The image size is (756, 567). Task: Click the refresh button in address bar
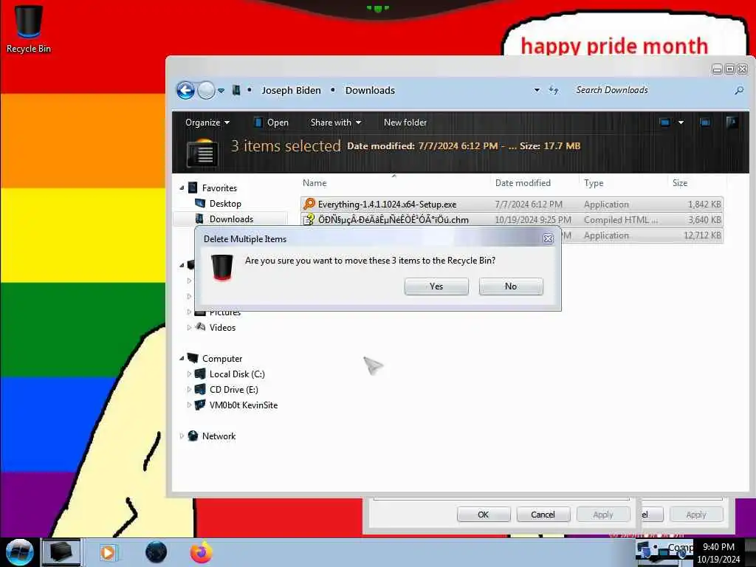(x=554, y=90)
